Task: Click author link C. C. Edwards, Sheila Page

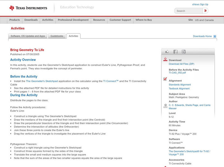Action: 190,107
